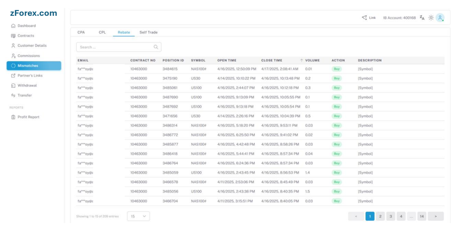The width and height of the screenshot is (458, 229).
Task: Click position ID 3486418
Action: click(170, 154)
